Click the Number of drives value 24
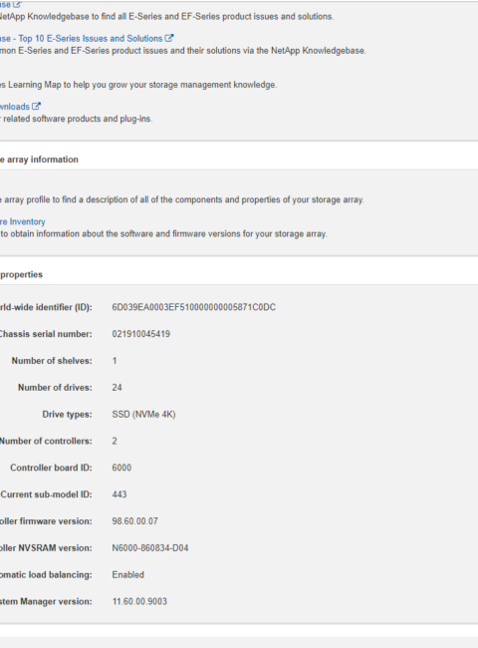Viewport: 478px width, 648px height. tap(117, 388)
